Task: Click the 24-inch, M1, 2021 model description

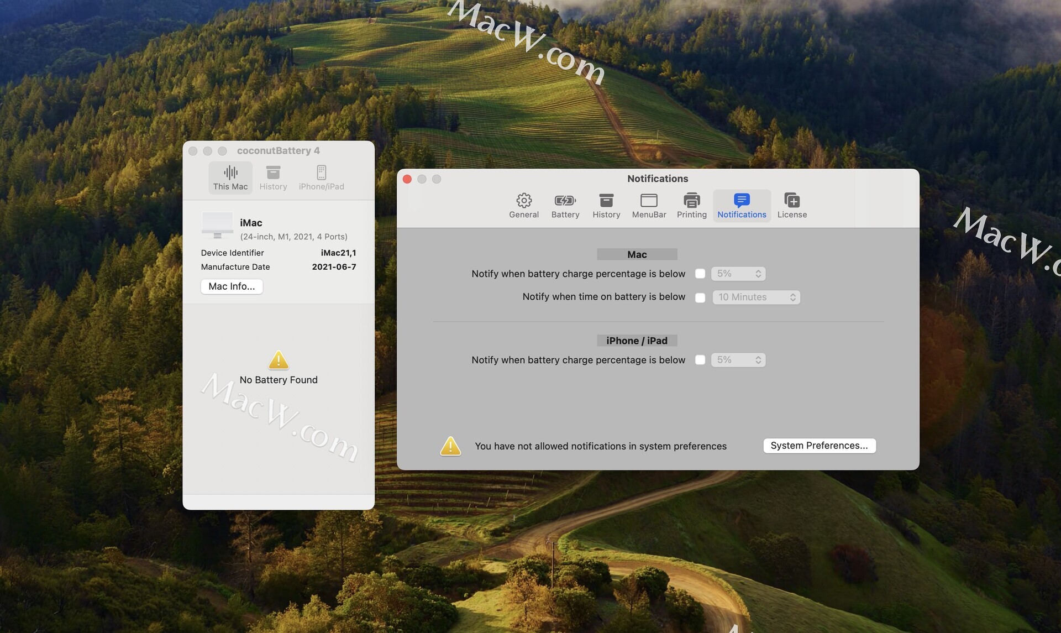Action: (x=293, y=237)
